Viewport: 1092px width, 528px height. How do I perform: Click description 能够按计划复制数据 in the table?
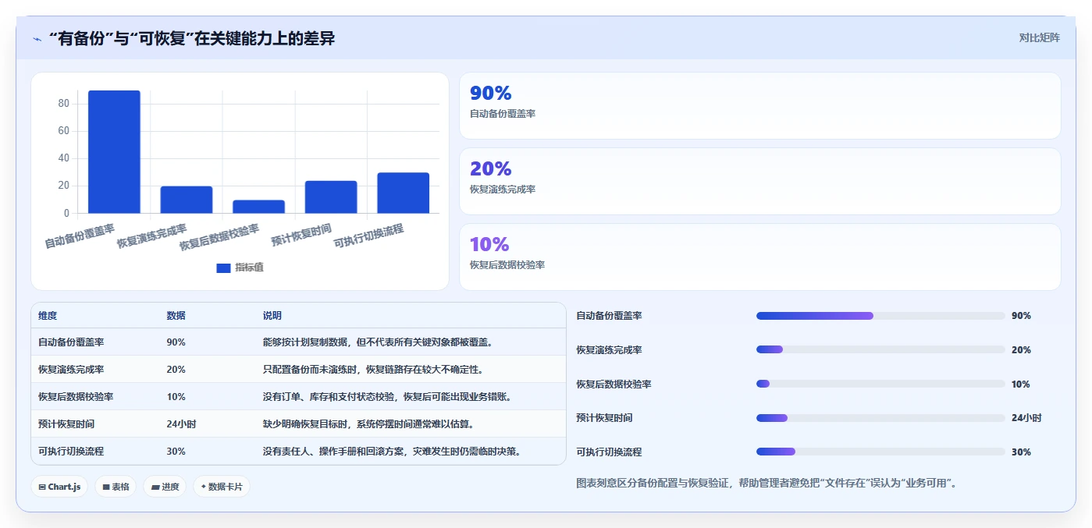point(378,342)
